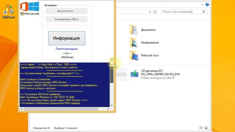Click the log horizontal scrollbar thumb
This screenshot has height=132, width=235.
(61, 109)
